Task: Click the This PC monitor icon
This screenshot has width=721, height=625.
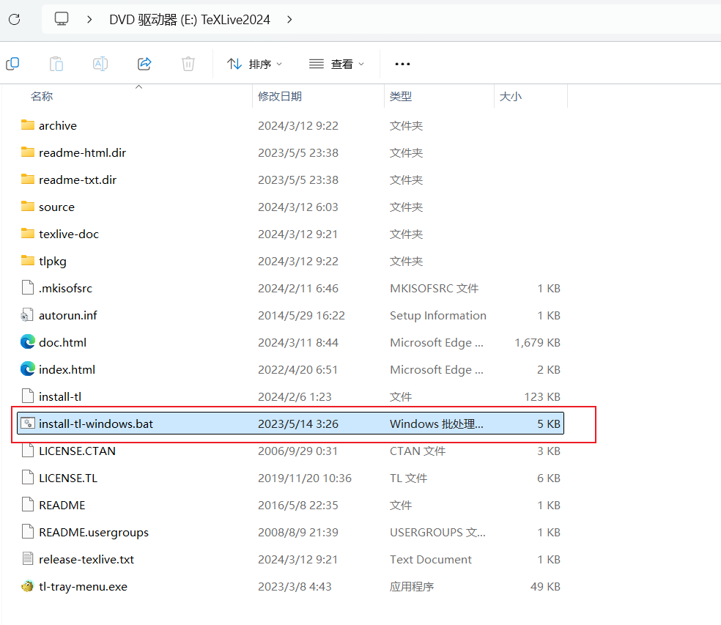Action: point(61,19)
